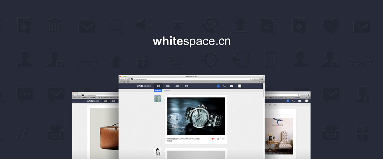Select the 首页 tab in the left window

(x=106, y=101)
